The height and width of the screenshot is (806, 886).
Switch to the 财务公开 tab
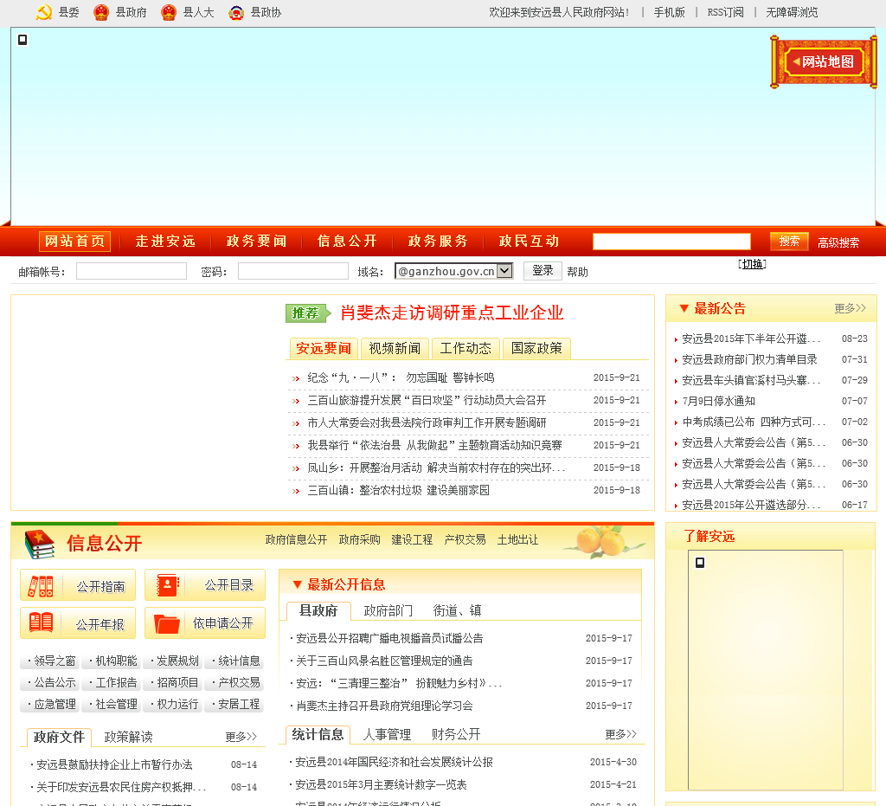[x=456, y=734]
